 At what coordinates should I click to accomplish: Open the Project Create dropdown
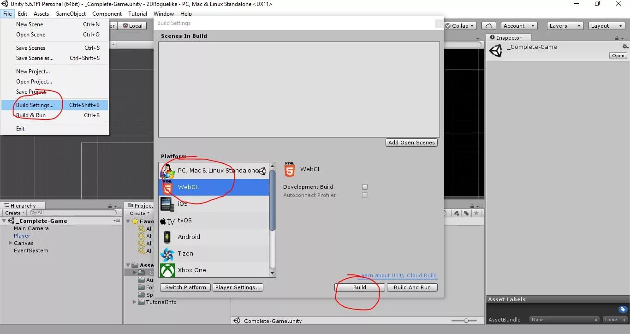pos(139,213)
